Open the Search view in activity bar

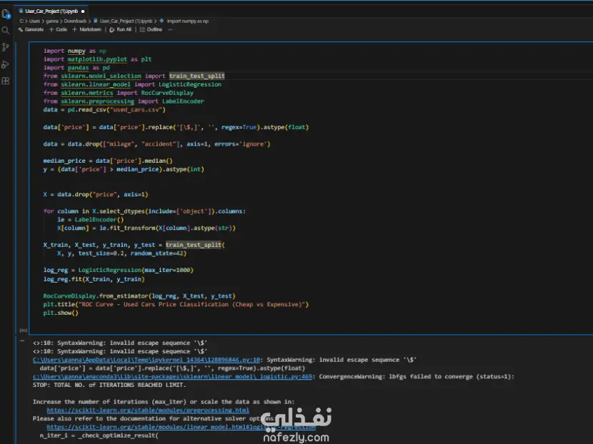tap(6, 30)
